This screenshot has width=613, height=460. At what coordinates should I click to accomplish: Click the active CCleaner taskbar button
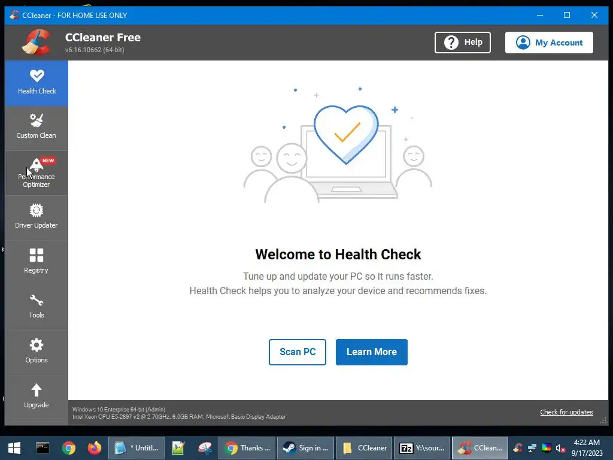click(x=480, y=448)
